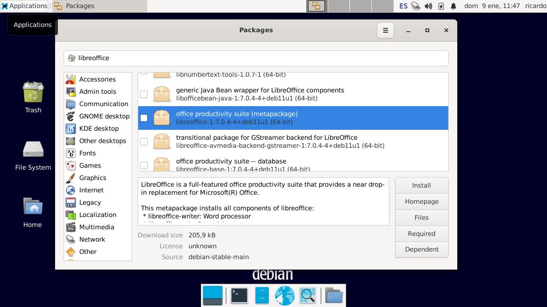Open the notifications bell icon

coord(453,6)
